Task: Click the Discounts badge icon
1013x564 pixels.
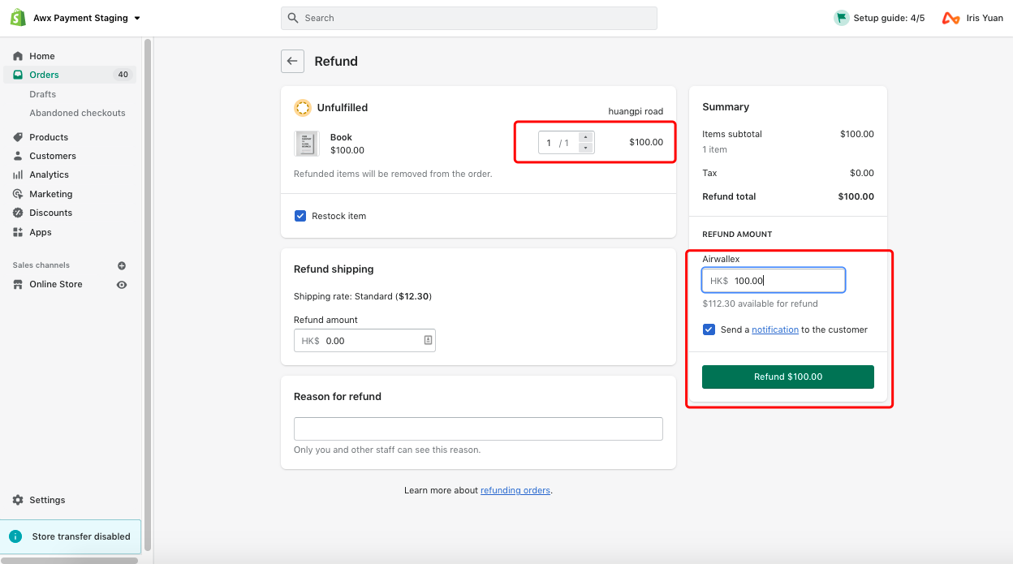Action: point(18,213)
